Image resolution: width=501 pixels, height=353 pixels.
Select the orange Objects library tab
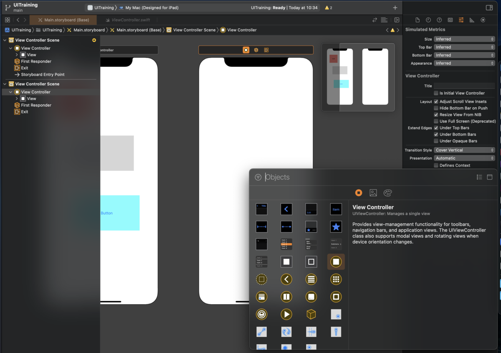point(359,193)
